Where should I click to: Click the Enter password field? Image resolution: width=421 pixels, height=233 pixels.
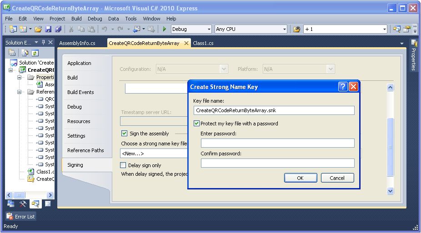[278, 143]
